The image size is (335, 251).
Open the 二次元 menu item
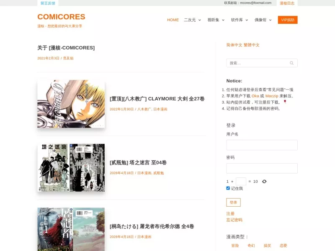190,20
